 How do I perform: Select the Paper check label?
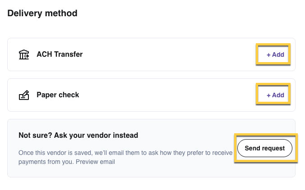click(58, 95)
